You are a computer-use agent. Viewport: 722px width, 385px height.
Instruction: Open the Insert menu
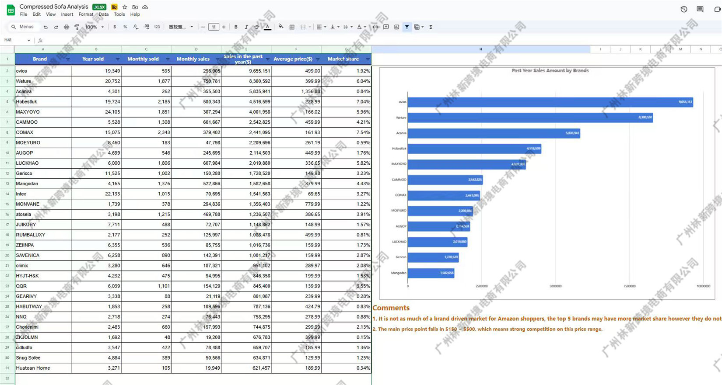67,14
